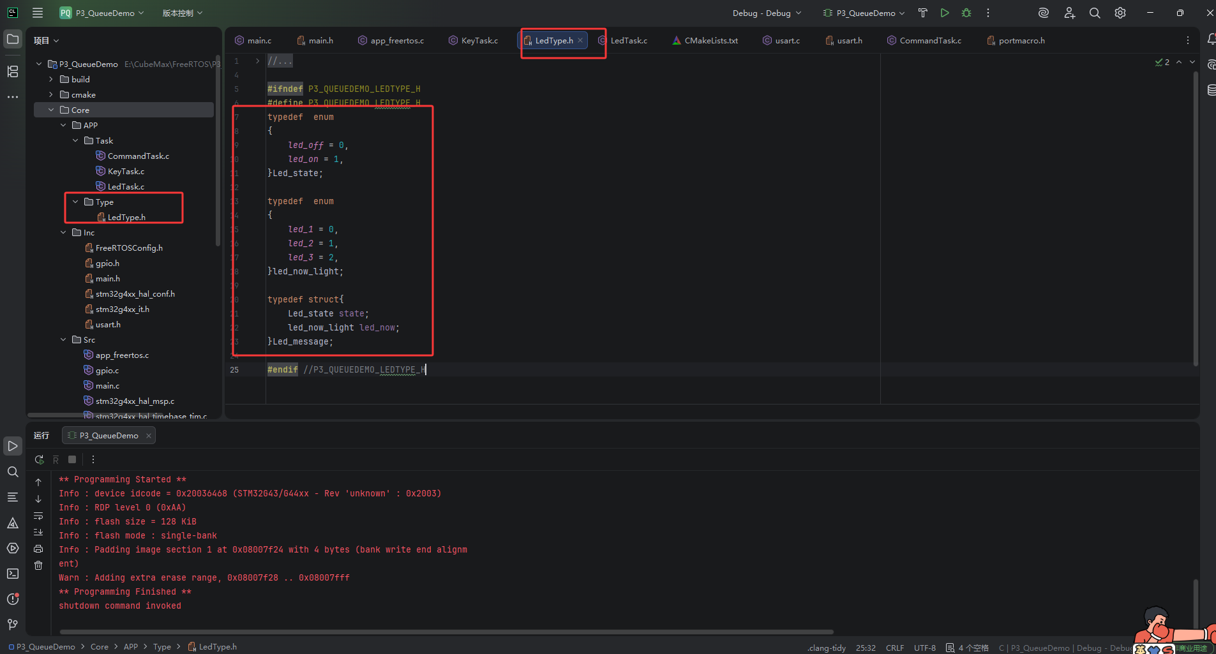Click the CRLF line separator widget
This screenshot has width=1216, height=654.
[x=894, y=648]
